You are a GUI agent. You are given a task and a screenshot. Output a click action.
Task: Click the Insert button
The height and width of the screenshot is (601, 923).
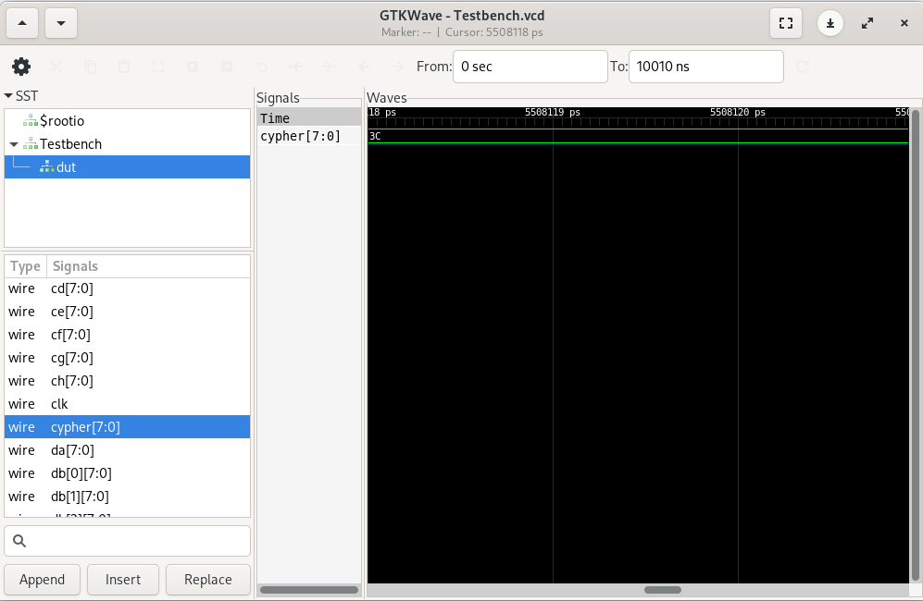pyautogui.click(x=123, y=580)
